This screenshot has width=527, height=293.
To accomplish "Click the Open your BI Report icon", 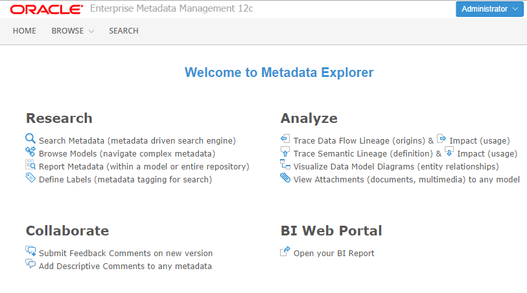I will point(285,252).
